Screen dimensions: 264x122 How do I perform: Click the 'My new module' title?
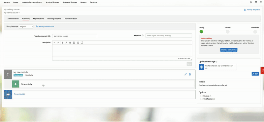pyautogui.click(x=21, y=72)
